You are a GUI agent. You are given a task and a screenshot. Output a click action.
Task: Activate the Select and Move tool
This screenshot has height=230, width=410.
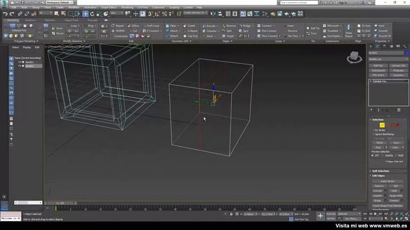(x=85, y=13)
